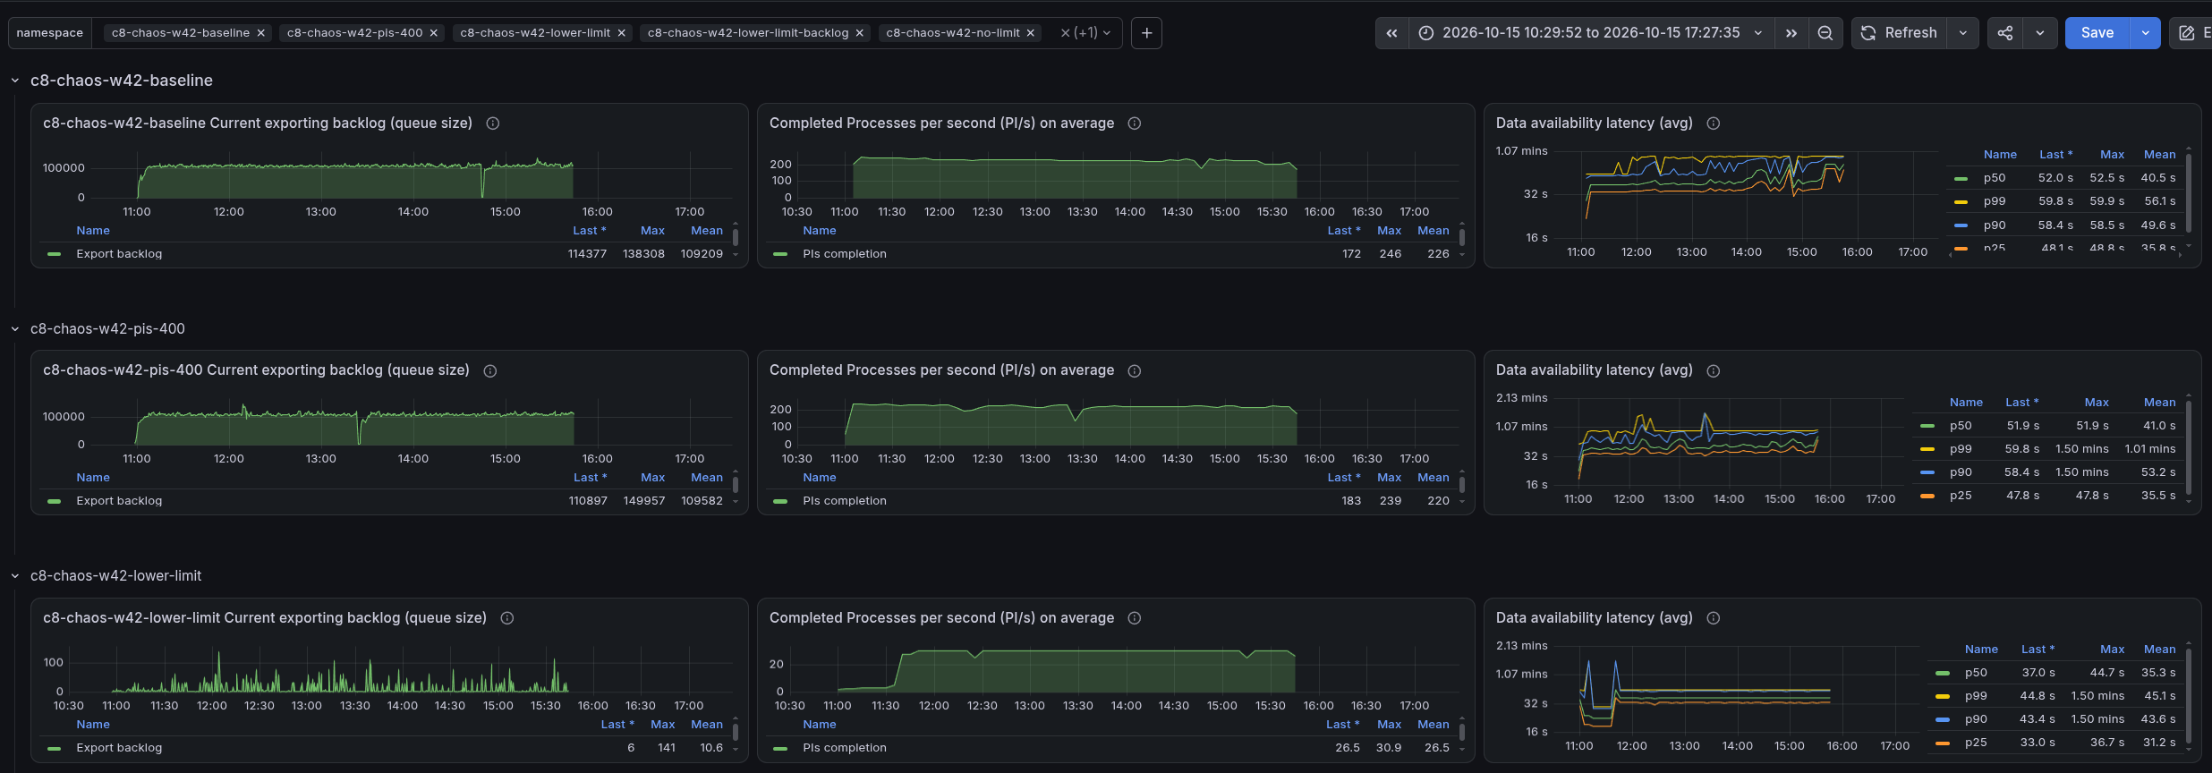This screenshot has height=773, width=2212.
Task: Open the time range picker
Action: point(1591,33)
